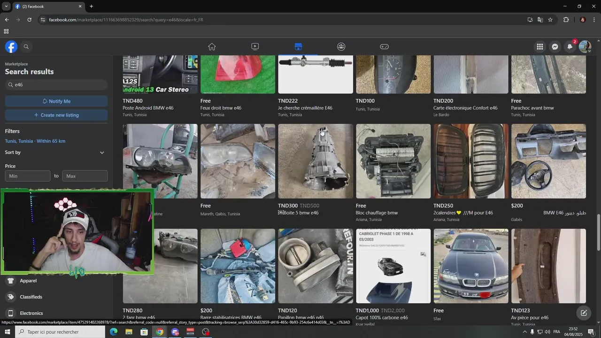The height and width of the screenshot is (338, 601).
Task: Reload the page
Action: (x=29, y=20)
